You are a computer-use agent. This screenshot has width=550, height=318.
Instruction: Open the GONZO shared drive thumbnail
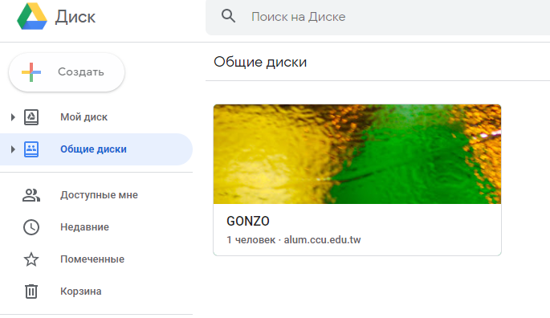(357, 154)
